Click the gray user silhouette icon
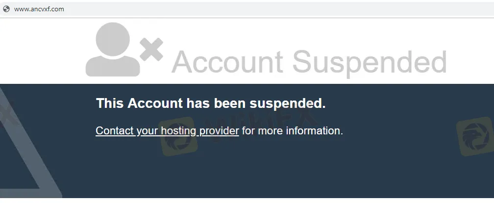Image resolution: width=494 pixels, height=203 pixels. [x=113, y=50]
